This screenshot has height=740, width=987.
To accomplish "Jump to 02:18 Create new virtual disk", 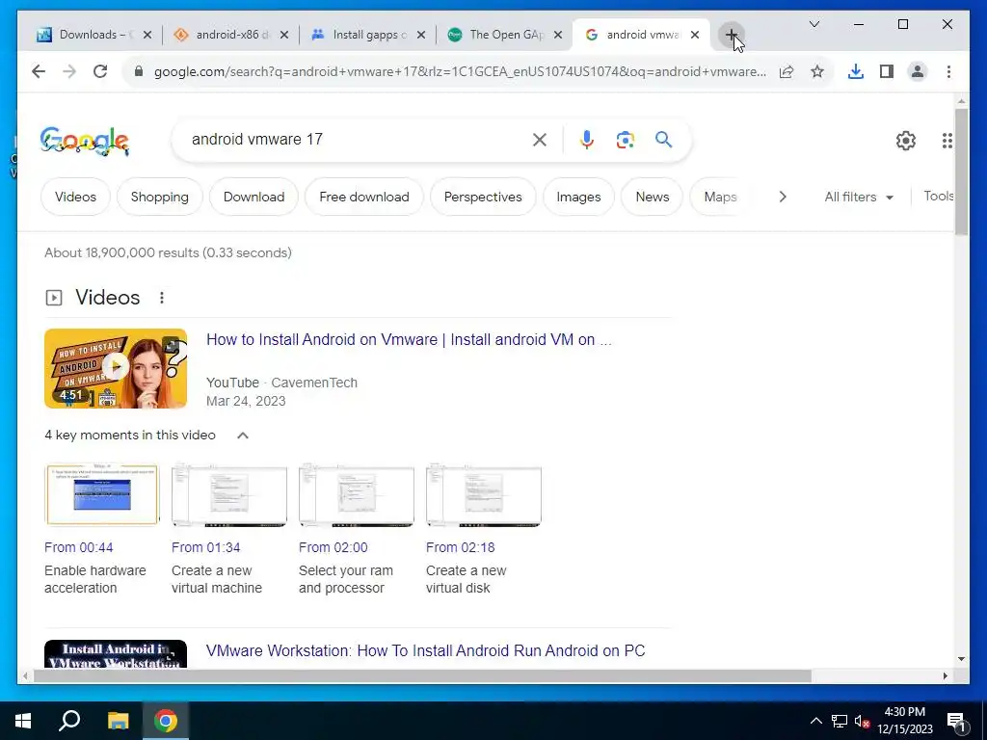I will (484, 530).
